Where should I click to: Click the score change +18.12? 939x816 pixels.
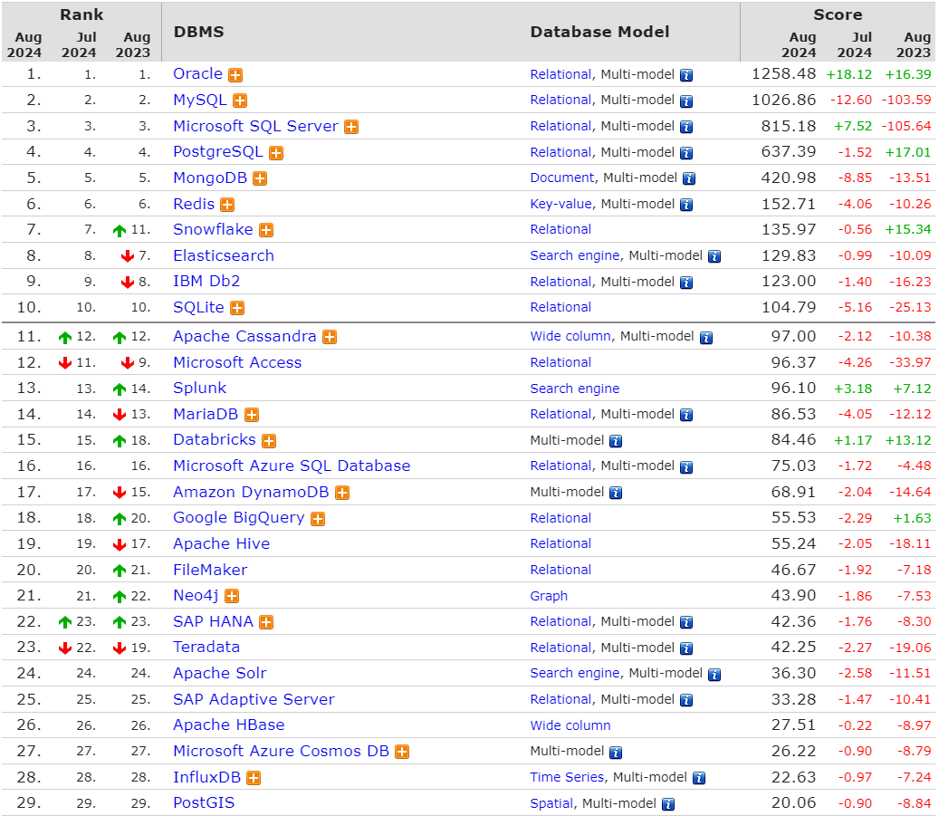click(x=849, y=74)
